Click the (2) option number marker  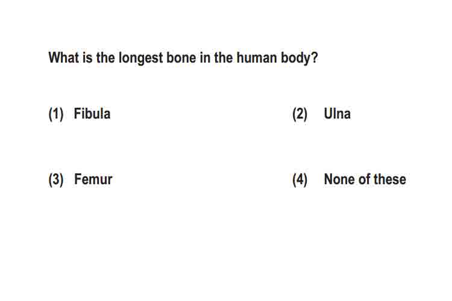tap(300, 114)
